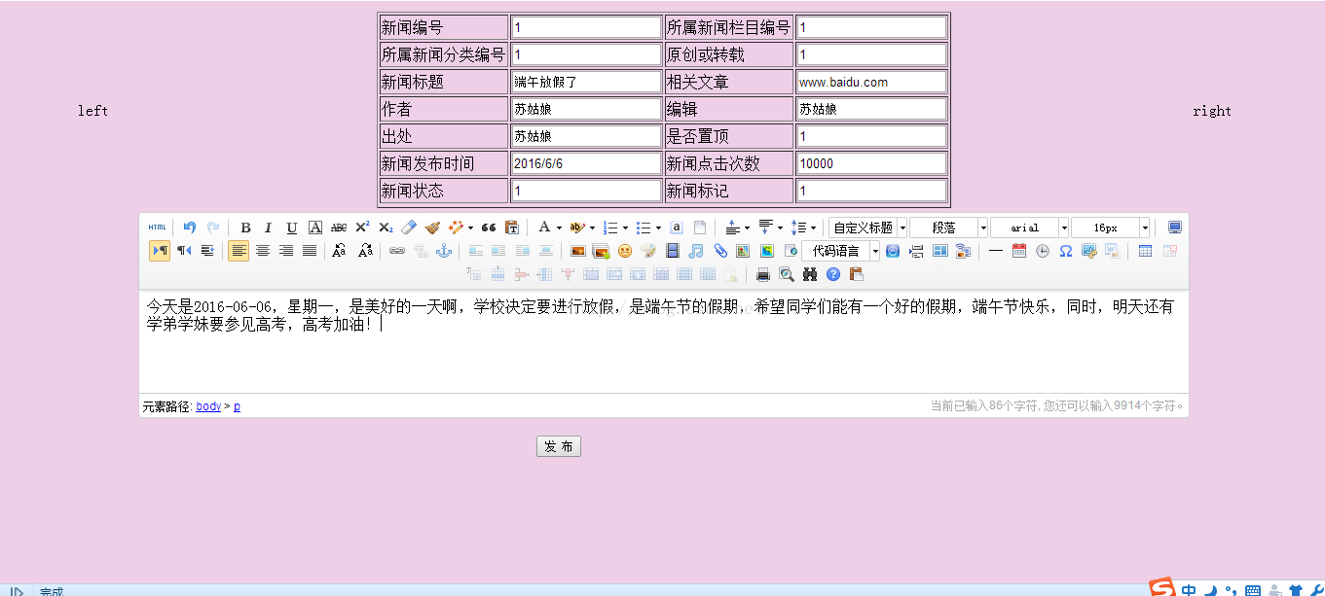The height and width of the screenshot is (596, 1325).
Task: Insert a hyperlink with chain icon
Action: (397, 251)
